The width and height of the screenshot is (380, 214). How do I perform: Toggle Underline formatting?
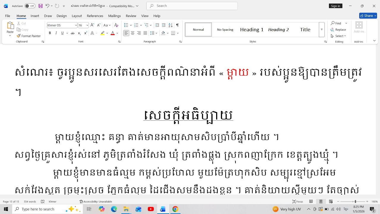click(62, 33)
